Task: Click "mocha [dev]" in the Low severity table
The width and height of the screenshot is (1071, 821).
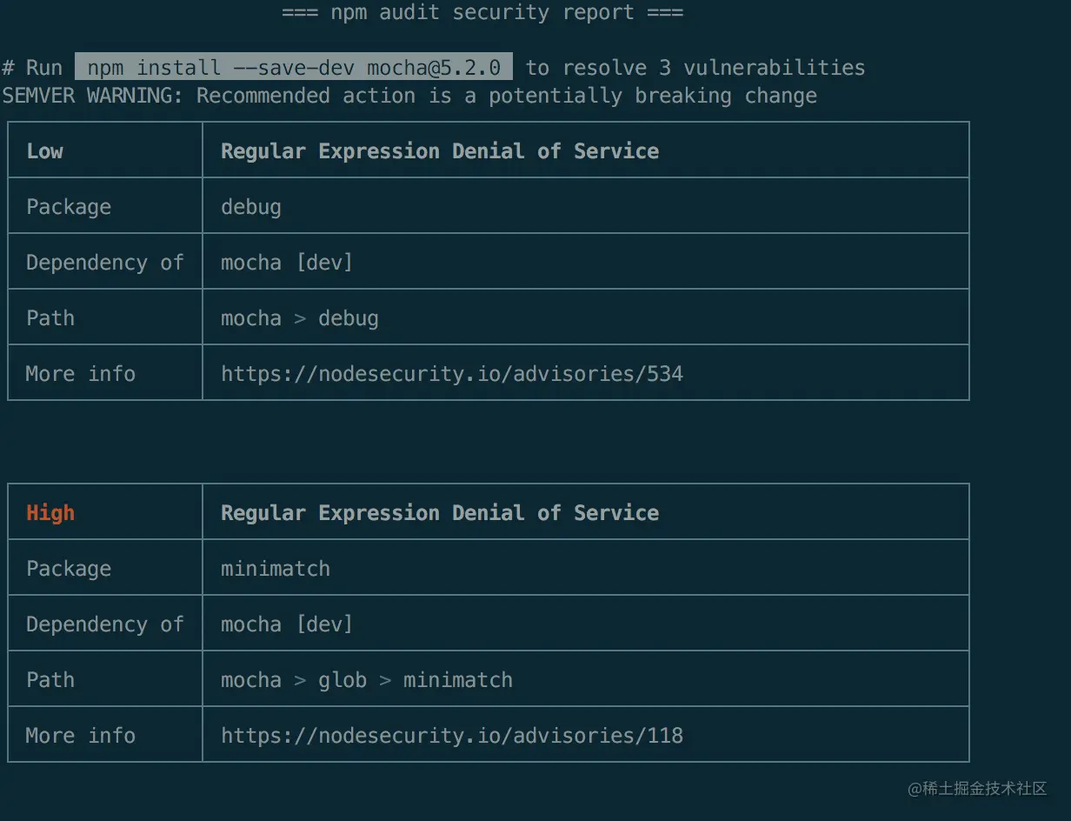Action: (287, 263)
